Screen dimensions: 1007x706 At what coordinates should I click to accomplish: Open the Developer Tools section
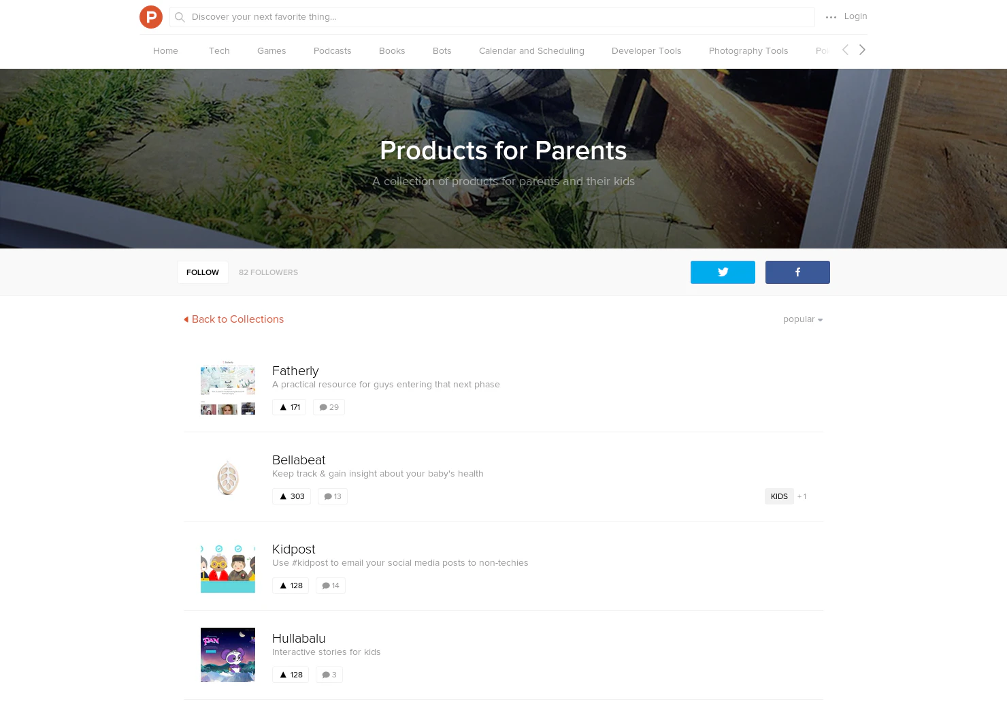[x=646, y=50]
